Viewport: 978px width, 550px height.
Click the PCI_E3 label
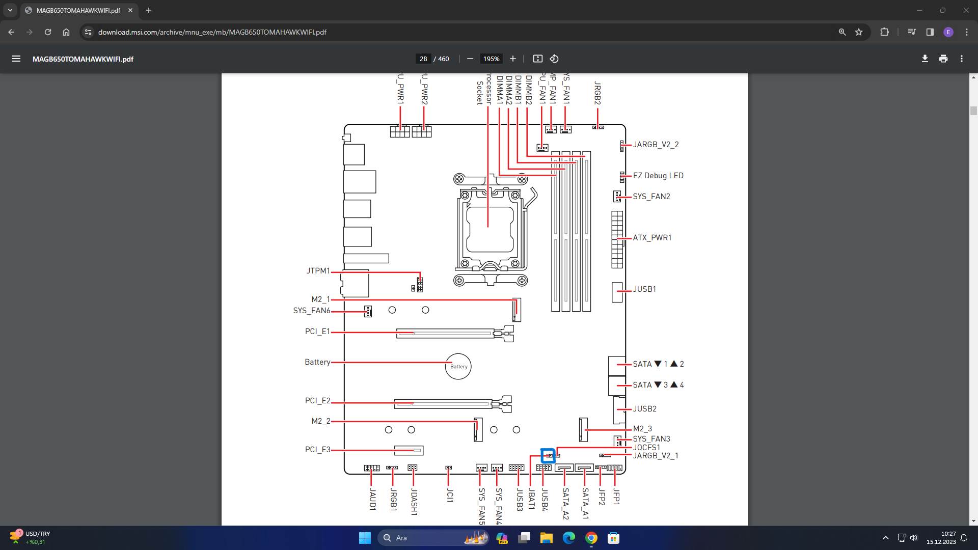[318, 450]
